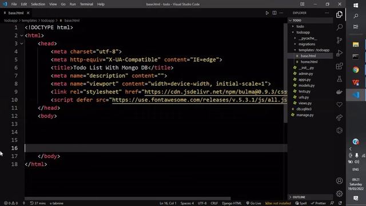Open the File menu

coord(14,4)
